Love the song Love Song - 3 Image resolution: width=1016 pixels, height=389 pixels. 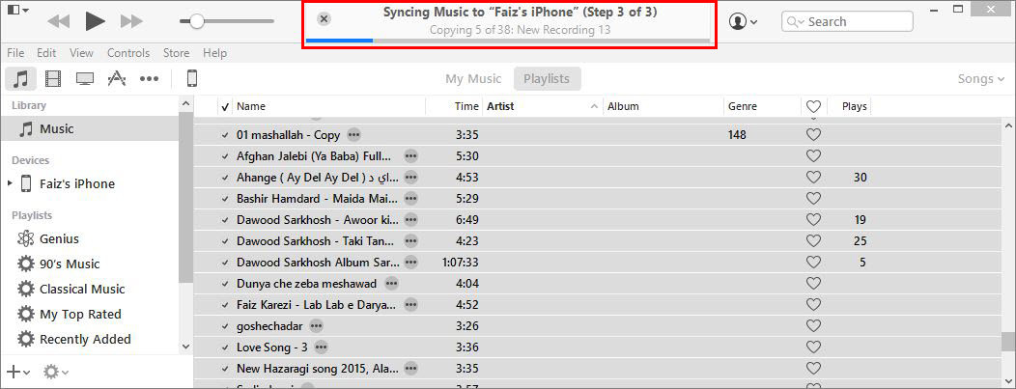pos(813,347)
